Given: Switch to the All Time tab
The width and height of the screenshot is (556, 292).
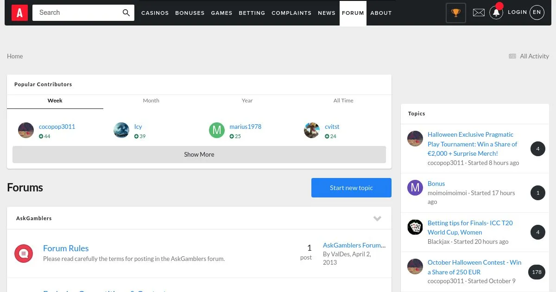Looking at the screenshot, I should pos(343,101).
